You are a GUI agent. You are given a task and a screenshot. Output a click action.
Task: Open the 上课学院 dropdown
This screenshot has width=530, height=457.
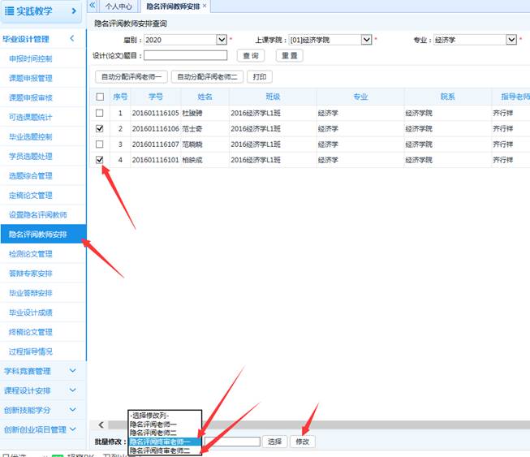367,39
